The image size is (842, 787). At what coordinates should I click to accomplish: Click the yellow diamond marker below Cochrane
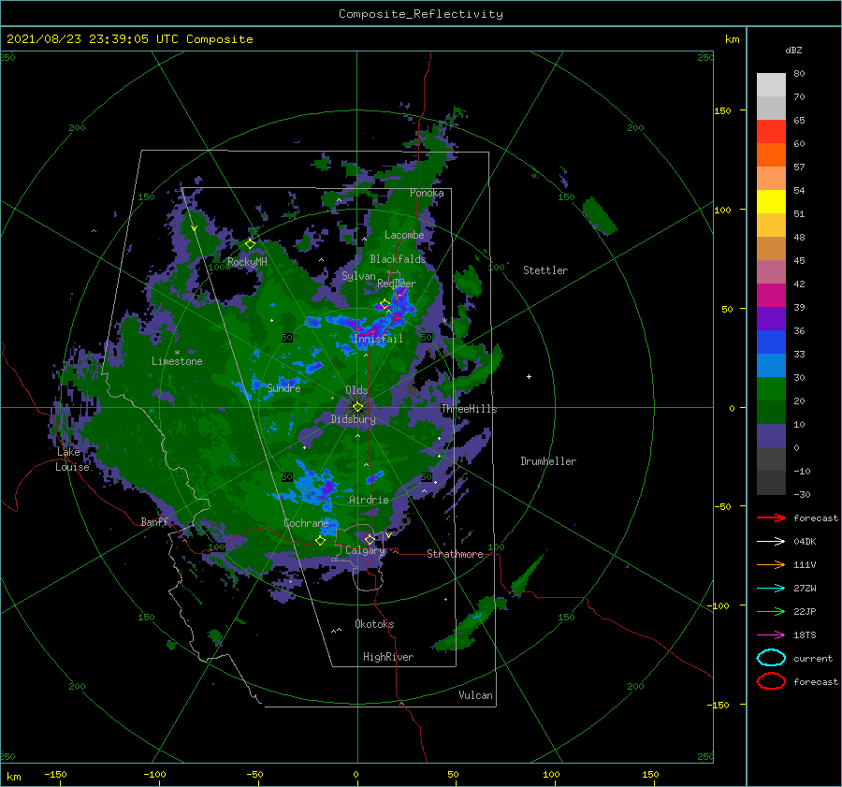pos(321,540)
